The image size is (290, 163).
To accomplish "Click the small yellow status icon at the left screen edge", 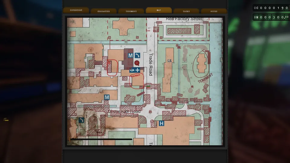I will [6, 120].
